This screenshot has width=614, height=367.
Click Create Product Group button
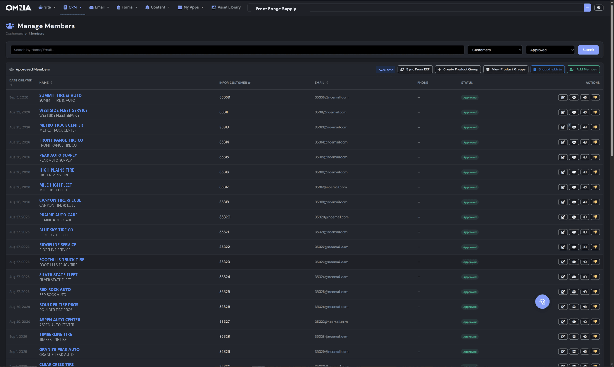(x=457, y=69)
